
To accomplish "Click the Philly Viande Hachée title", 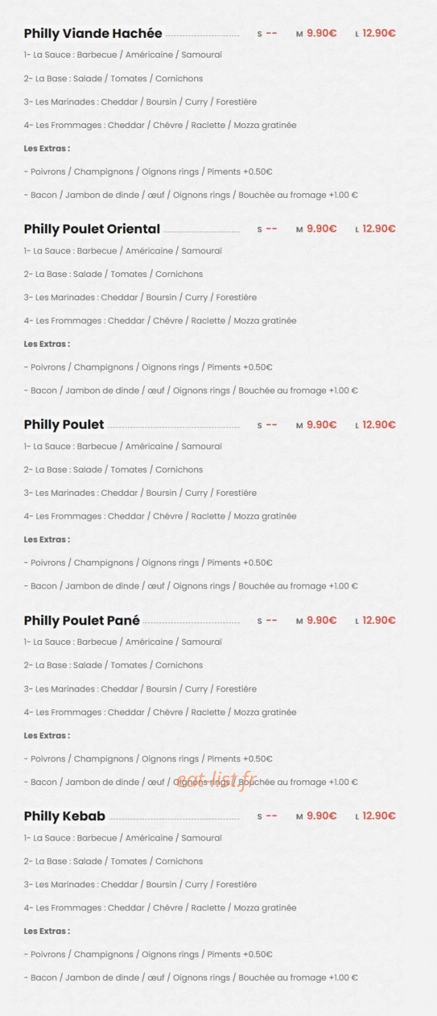I will pos(93,33).
